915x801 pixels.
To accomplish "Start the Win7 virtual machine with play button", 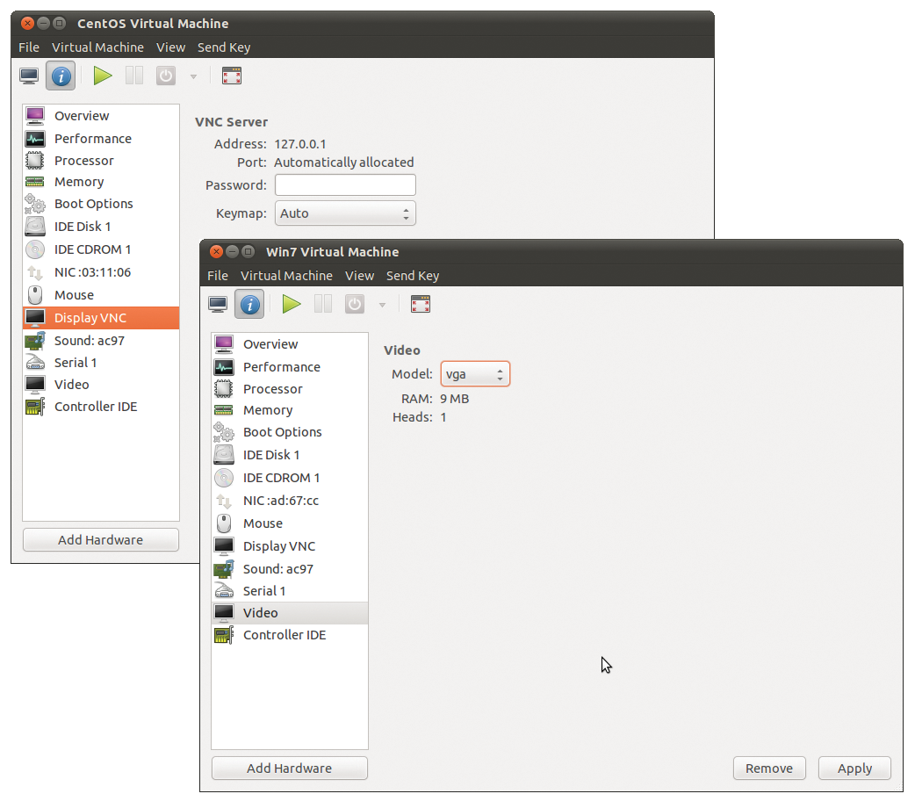I will coord(292,304).
